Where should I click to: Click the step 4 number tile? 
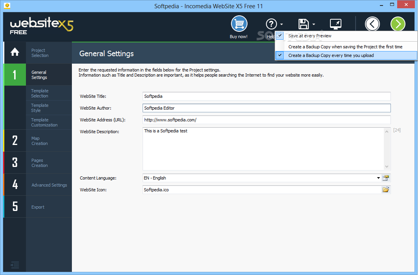pos(15,185)
